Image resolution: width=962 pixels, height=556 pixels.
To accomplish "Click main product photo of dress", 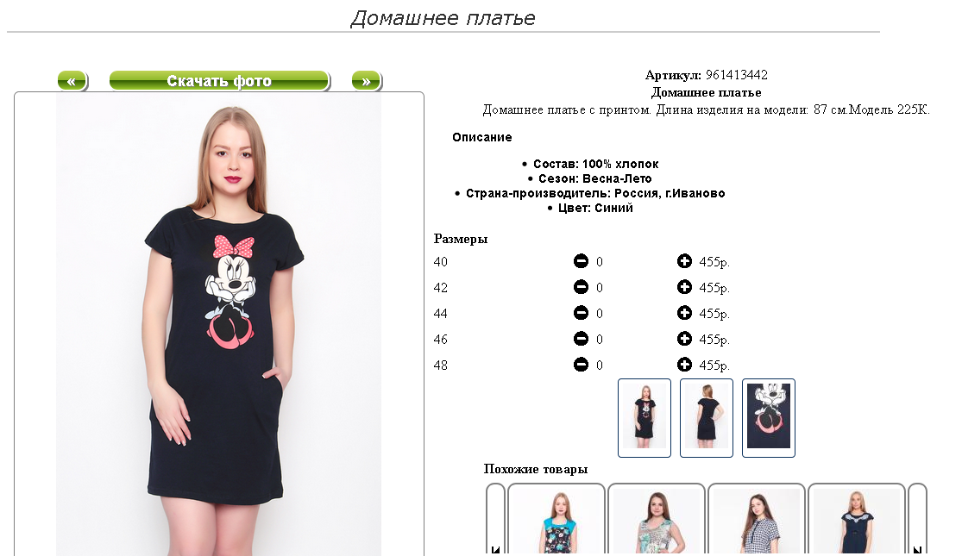I will 218,324.
